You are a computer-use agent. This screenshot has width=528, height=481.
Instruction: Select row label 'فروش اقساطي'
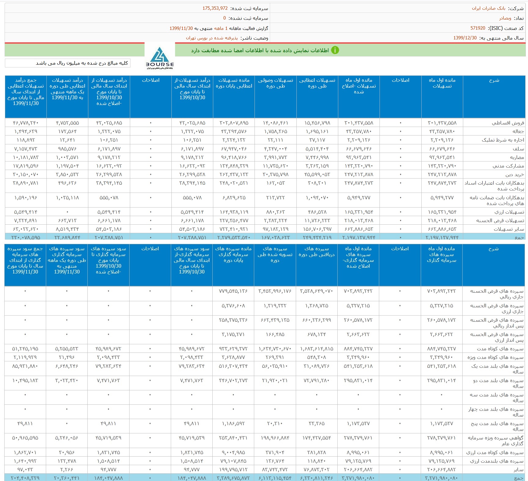tap(508, 123)
